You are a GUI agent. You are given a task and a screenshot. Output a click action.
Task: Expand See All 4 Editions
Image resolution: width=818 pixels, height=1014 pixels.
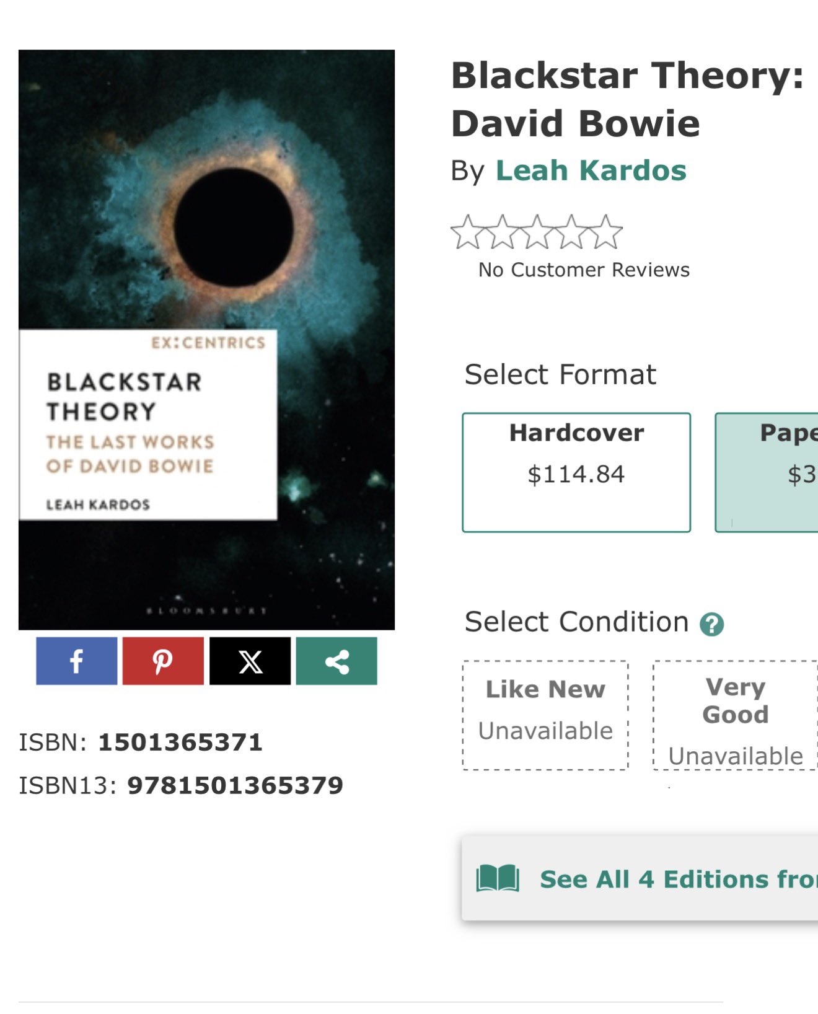point(675,879)
